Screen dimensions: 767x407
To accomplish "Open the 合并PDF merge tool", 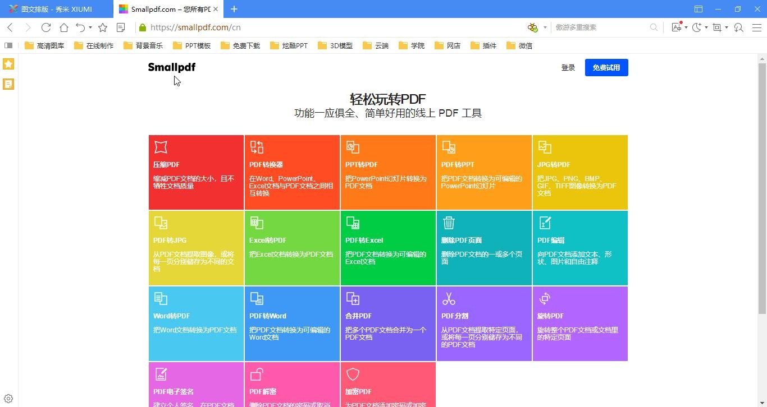I will pos(387,323).
